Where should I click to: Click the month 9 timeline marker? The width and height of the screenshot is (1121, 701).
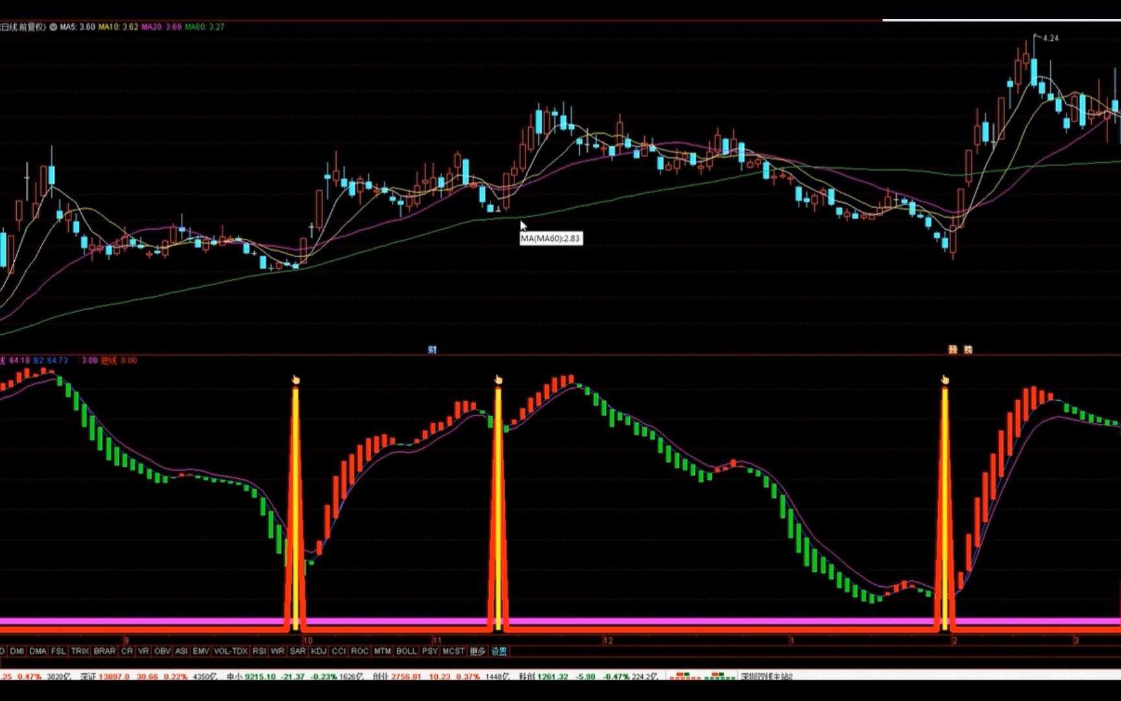[127, 641]
